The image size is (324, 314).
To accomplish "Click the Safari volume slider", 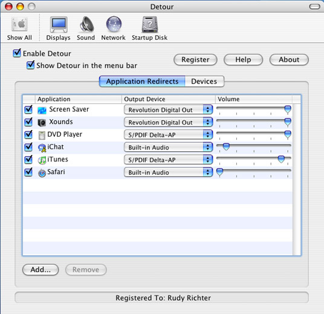I will coord(254,172).
